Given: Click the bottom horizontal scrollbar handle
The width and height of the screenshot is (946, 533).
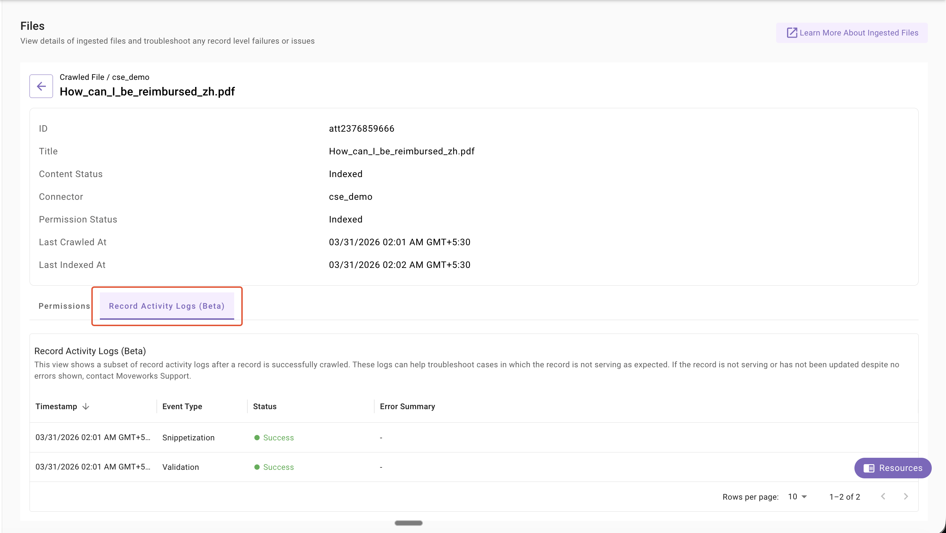Looking at the screenshot, I should [x=408, y=523].
